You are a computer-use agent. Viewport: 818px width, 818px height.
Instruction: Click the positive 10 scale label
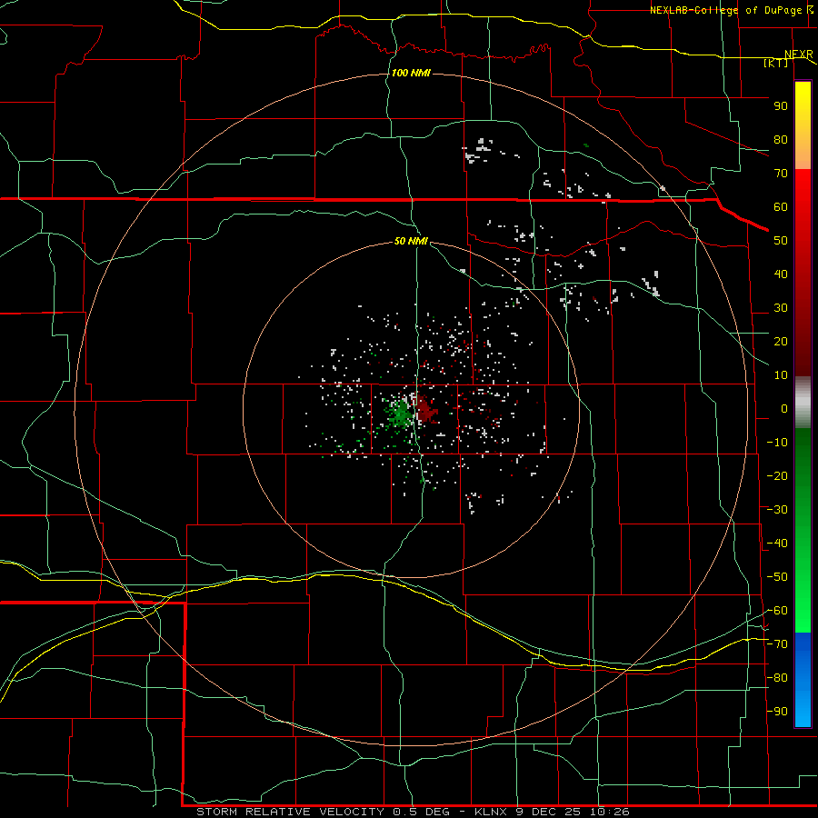click(x=781, y=375)
